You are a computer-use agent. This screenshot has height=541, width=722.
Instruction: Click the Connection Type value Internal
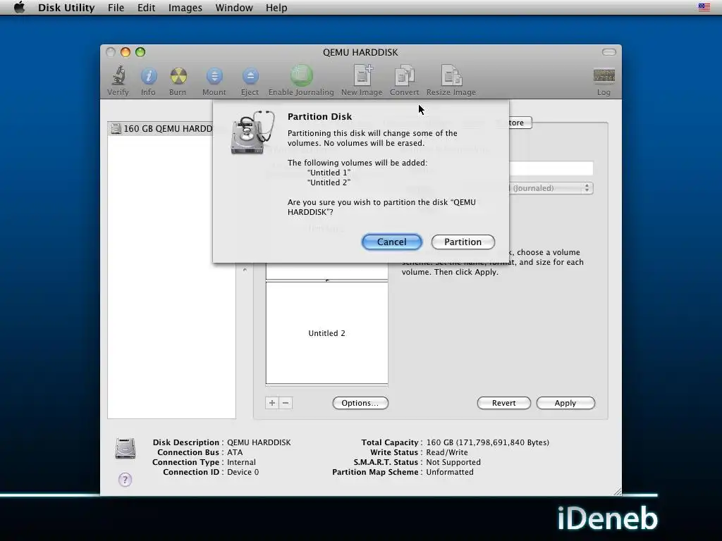(x=241, y=462)
